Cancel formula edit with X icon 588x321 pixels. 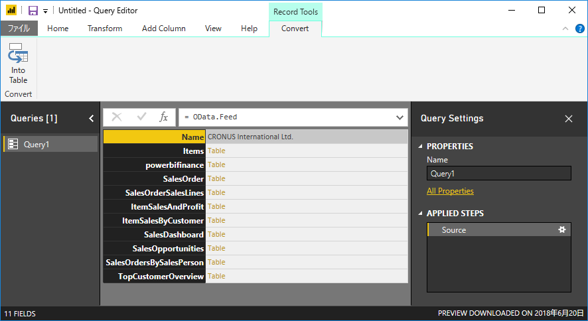[x=117, y=117]
